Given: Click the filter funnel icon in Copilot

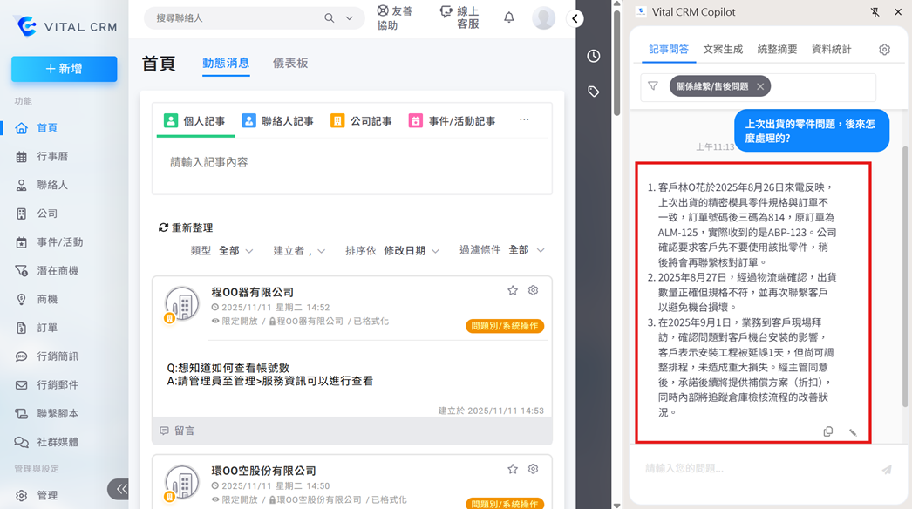Looking at the screenshot, I should 652,86.
